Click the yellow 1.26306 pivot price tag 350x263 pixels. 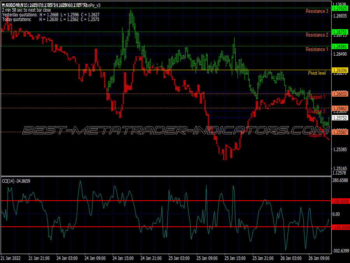coord(340,71)
